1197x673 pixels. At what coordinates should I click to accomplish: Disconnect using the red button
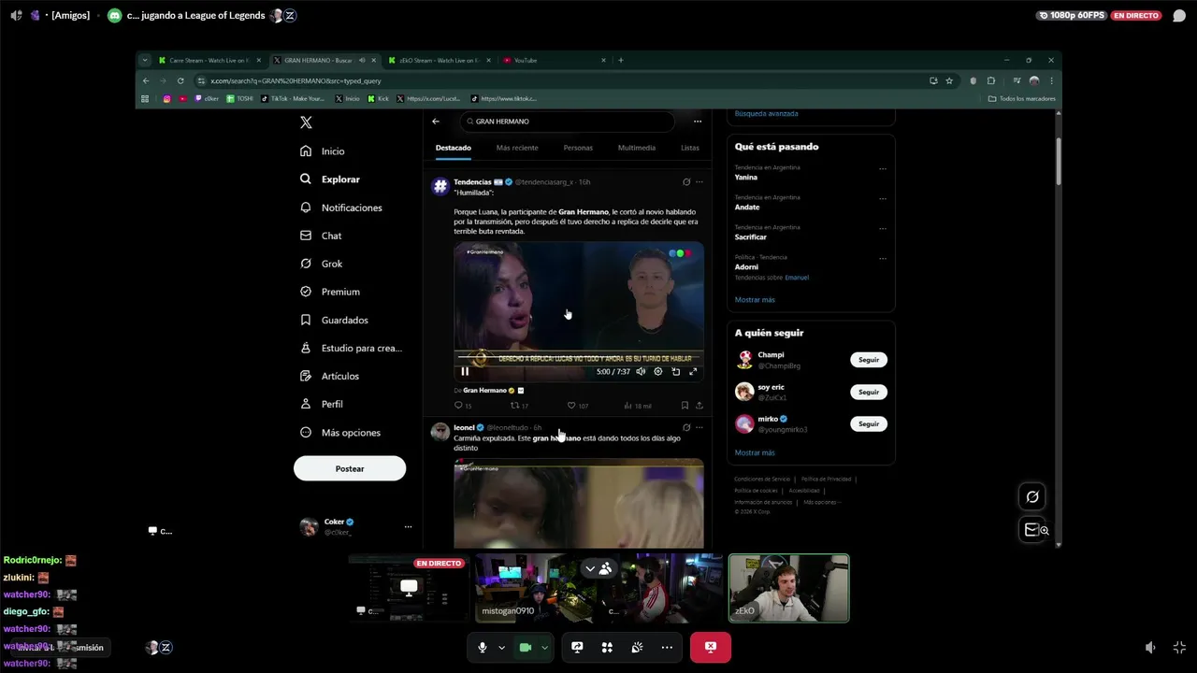coord(711,647)
